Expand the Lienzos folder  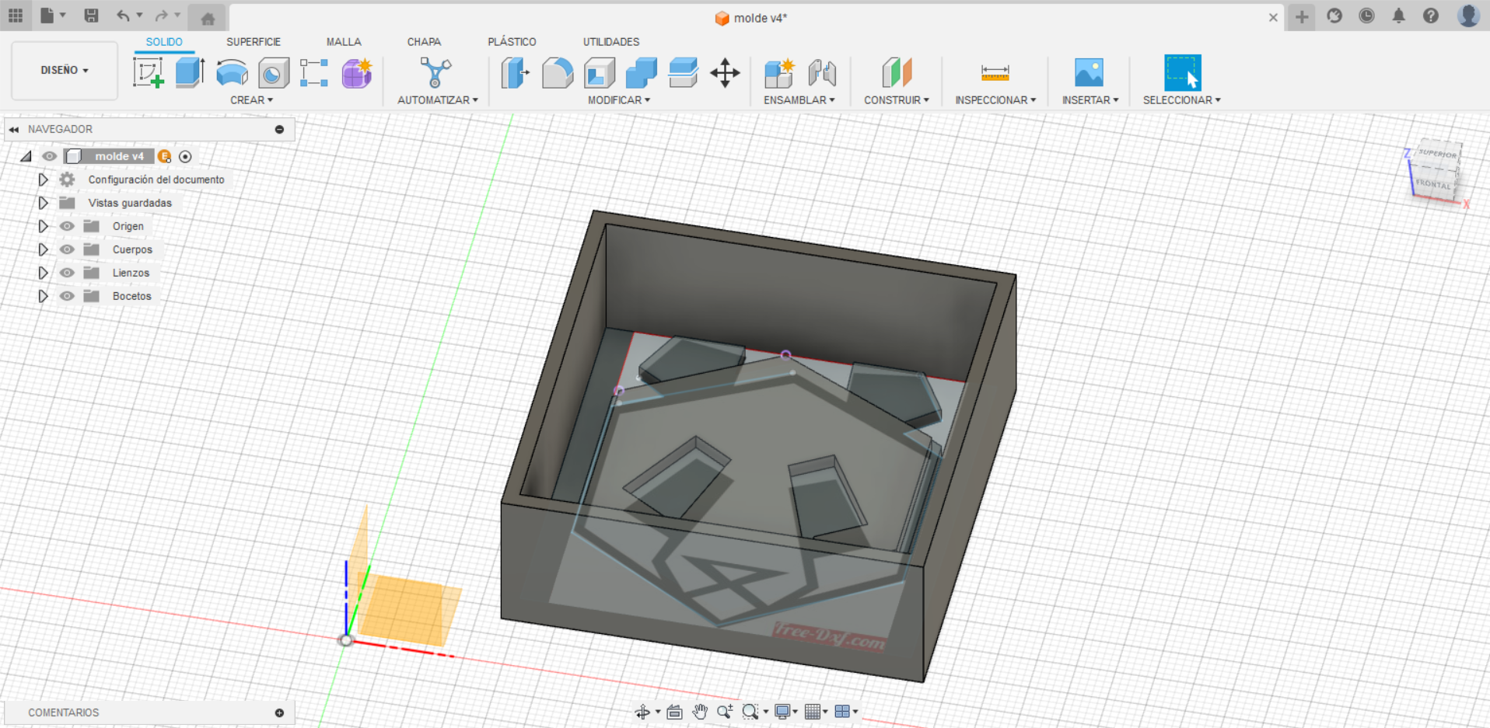coord(43,273)
